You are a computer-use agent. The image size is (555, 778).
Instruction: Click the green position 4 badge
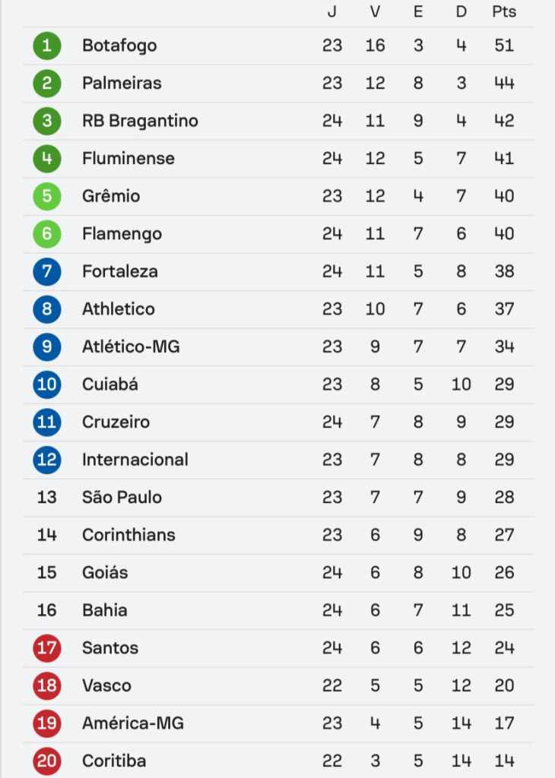pyautogui.click(x=46, y=159)
